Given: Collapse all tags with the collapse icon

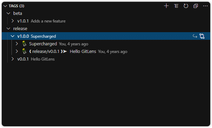Looking at the screenshot, I should (196, 6).
